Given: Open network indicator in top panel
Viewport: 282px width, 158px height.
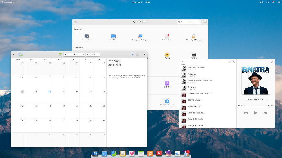Looking at the screenshot, I should 267,2.
